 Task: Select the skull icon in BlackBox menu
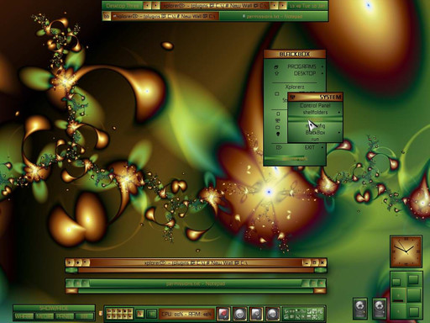(x=278, y=134)
